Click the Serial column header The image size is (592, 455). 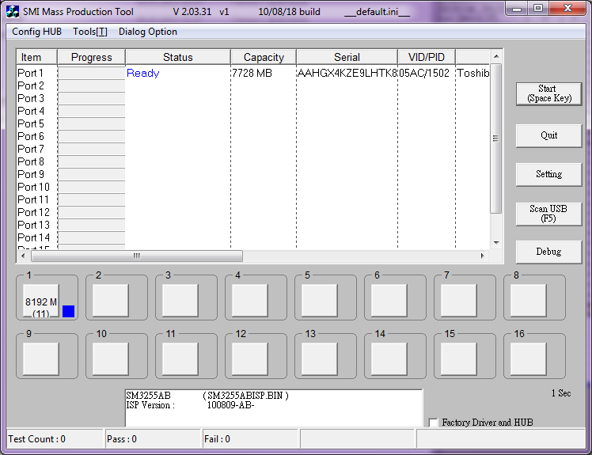click(x=347, y=57)
